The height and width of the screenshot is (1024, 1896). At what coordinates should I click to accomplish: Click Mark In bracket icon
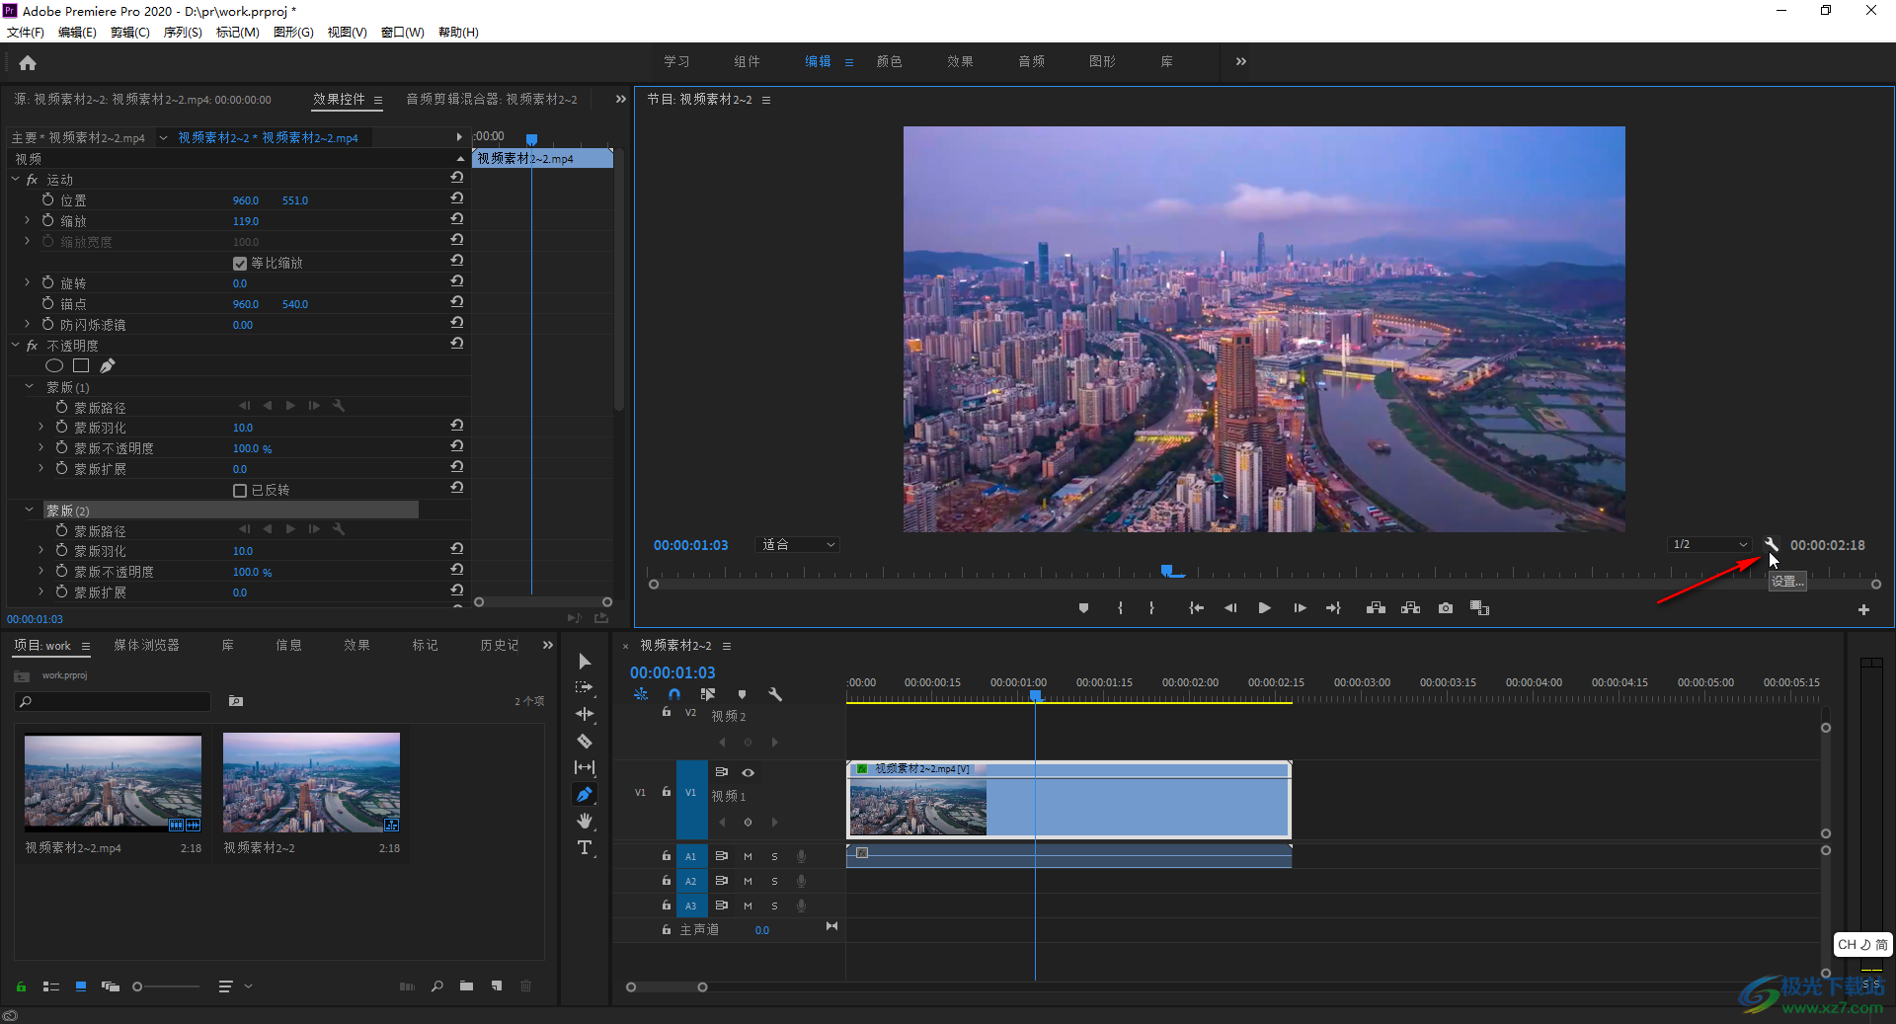(x=1120, y=608)
